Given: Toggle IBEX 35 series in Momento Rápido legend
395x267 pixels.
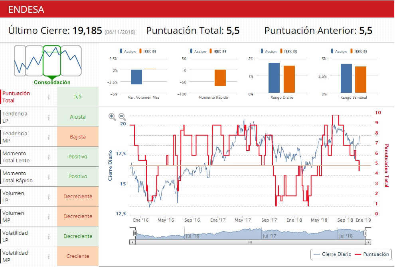Looking at the screenshot, I should coord(218,51).
